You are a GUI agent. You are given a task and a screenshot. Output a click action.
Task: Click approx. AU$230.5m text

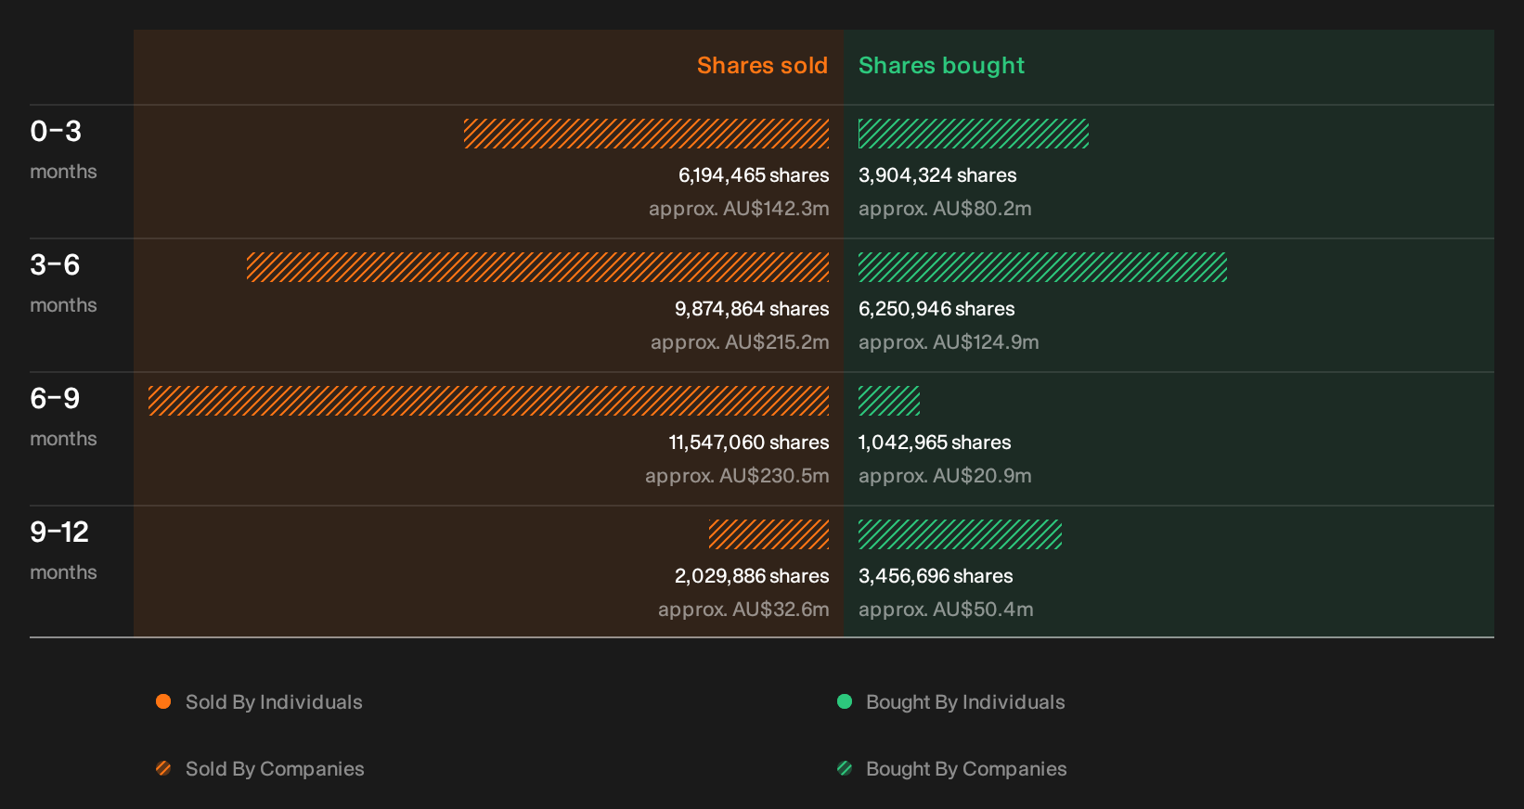[x=737, y=476]
